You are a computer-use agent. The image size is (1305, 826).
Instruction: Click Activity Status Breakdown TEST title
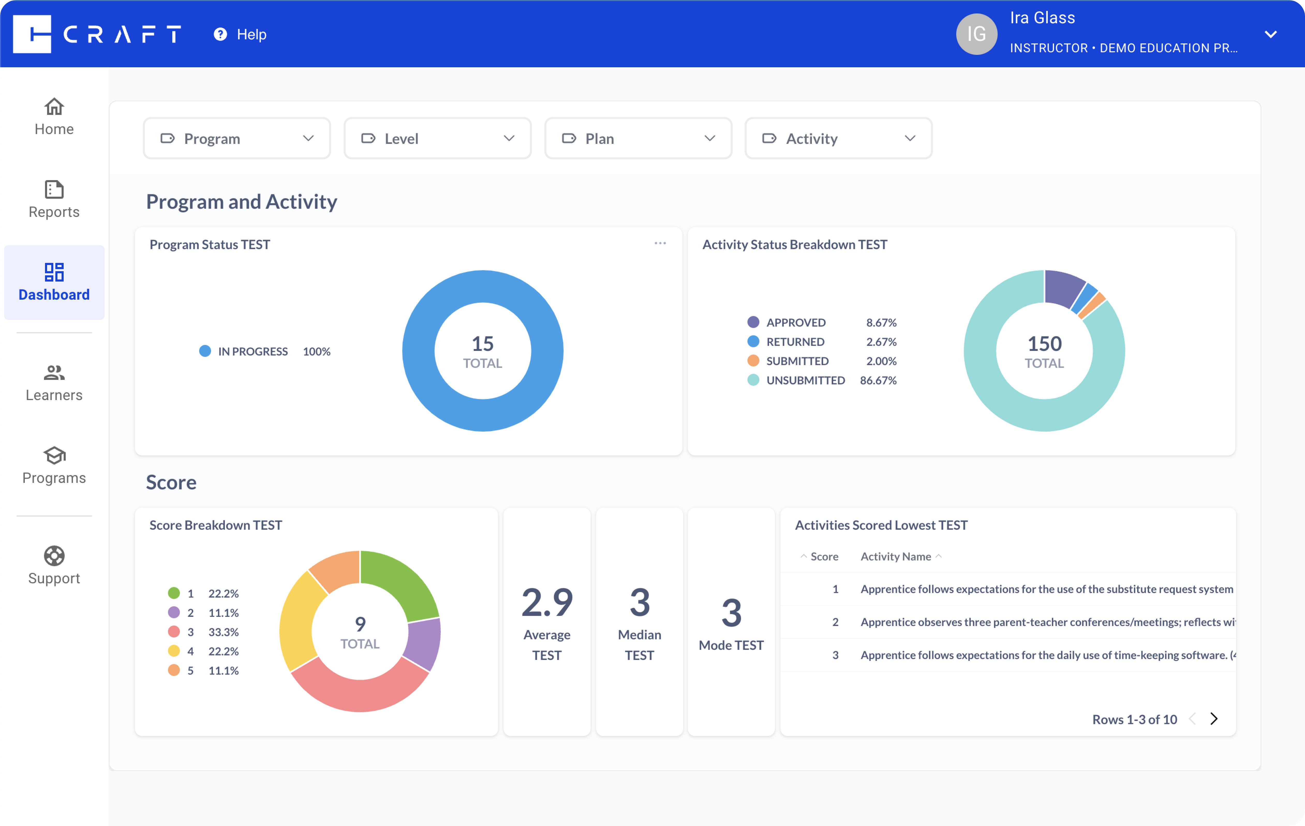click(x=795, y=245)
